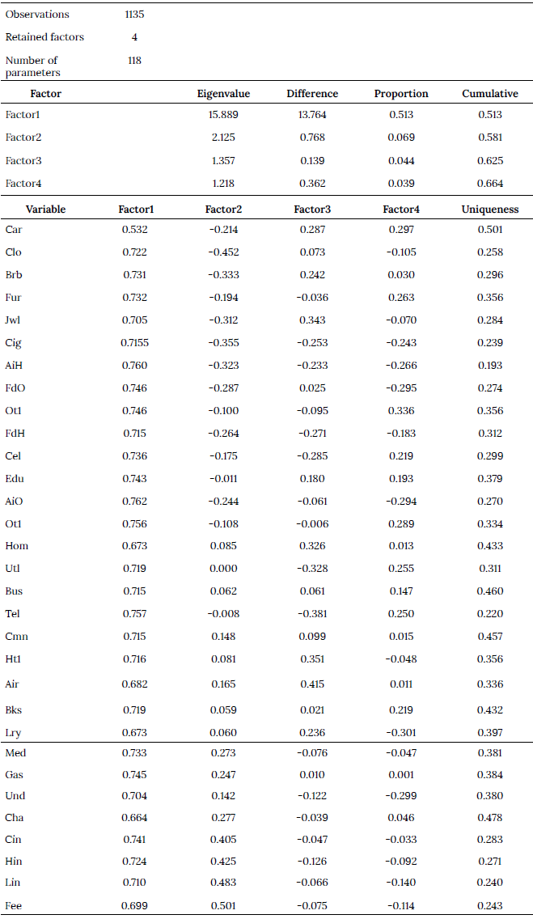The height and width of the screenshot is (919, 533).
Task: Select the Cig Factor1 loading 0.7155
Action: pos(135,343)
